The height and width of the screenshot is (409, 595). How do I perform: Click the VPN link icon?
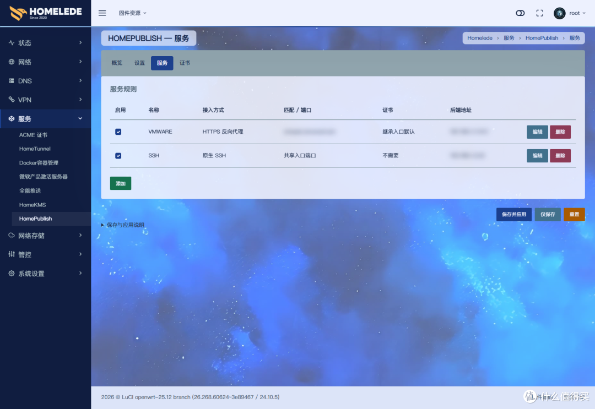(12, 100)
